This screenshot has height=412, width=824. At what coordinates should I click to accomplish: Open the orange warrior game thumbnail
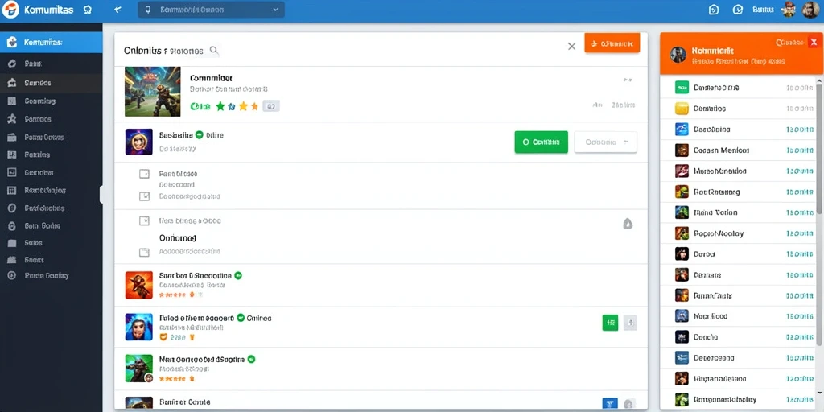(138, 286)
